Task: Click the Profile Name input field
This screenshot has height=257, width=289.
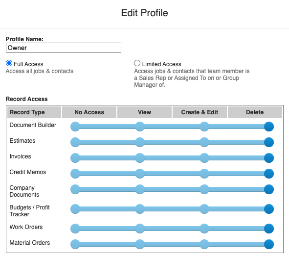Action: (x=64, y=48)
